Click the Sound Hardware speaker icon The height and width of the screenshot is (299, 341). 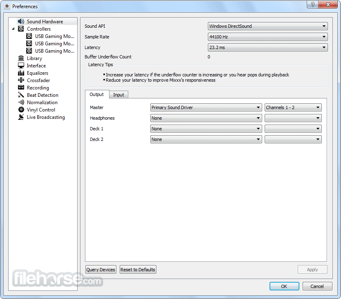click(21, 21)
